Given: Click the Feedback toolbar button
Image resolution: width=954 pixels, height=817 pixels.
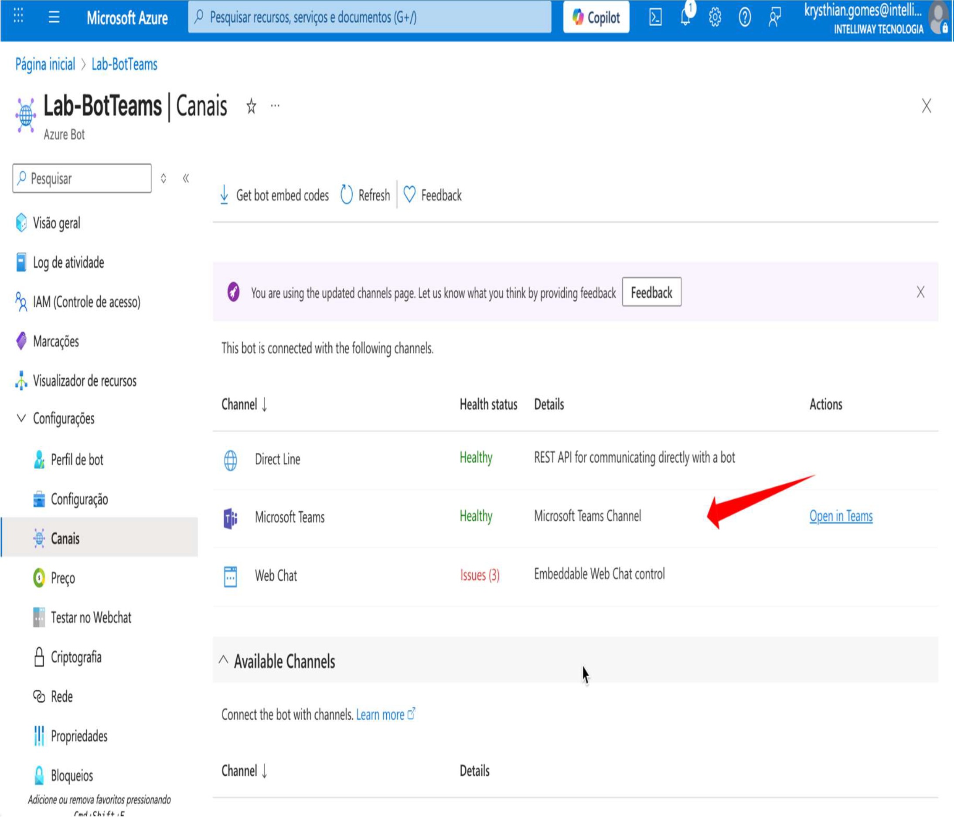Looking at the screenshot, I should click(433, 195).
